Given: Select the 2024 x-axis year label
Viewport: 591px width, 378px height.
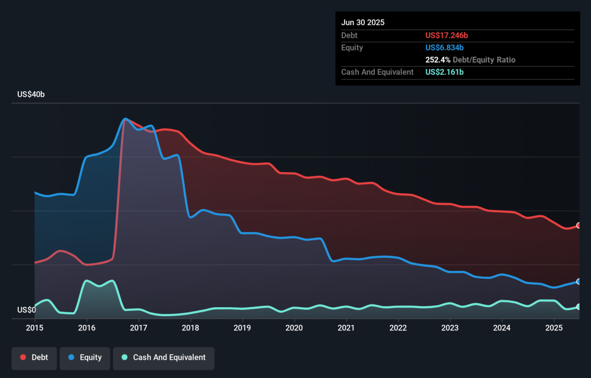Looking at the screenshot, I should 502,328.
